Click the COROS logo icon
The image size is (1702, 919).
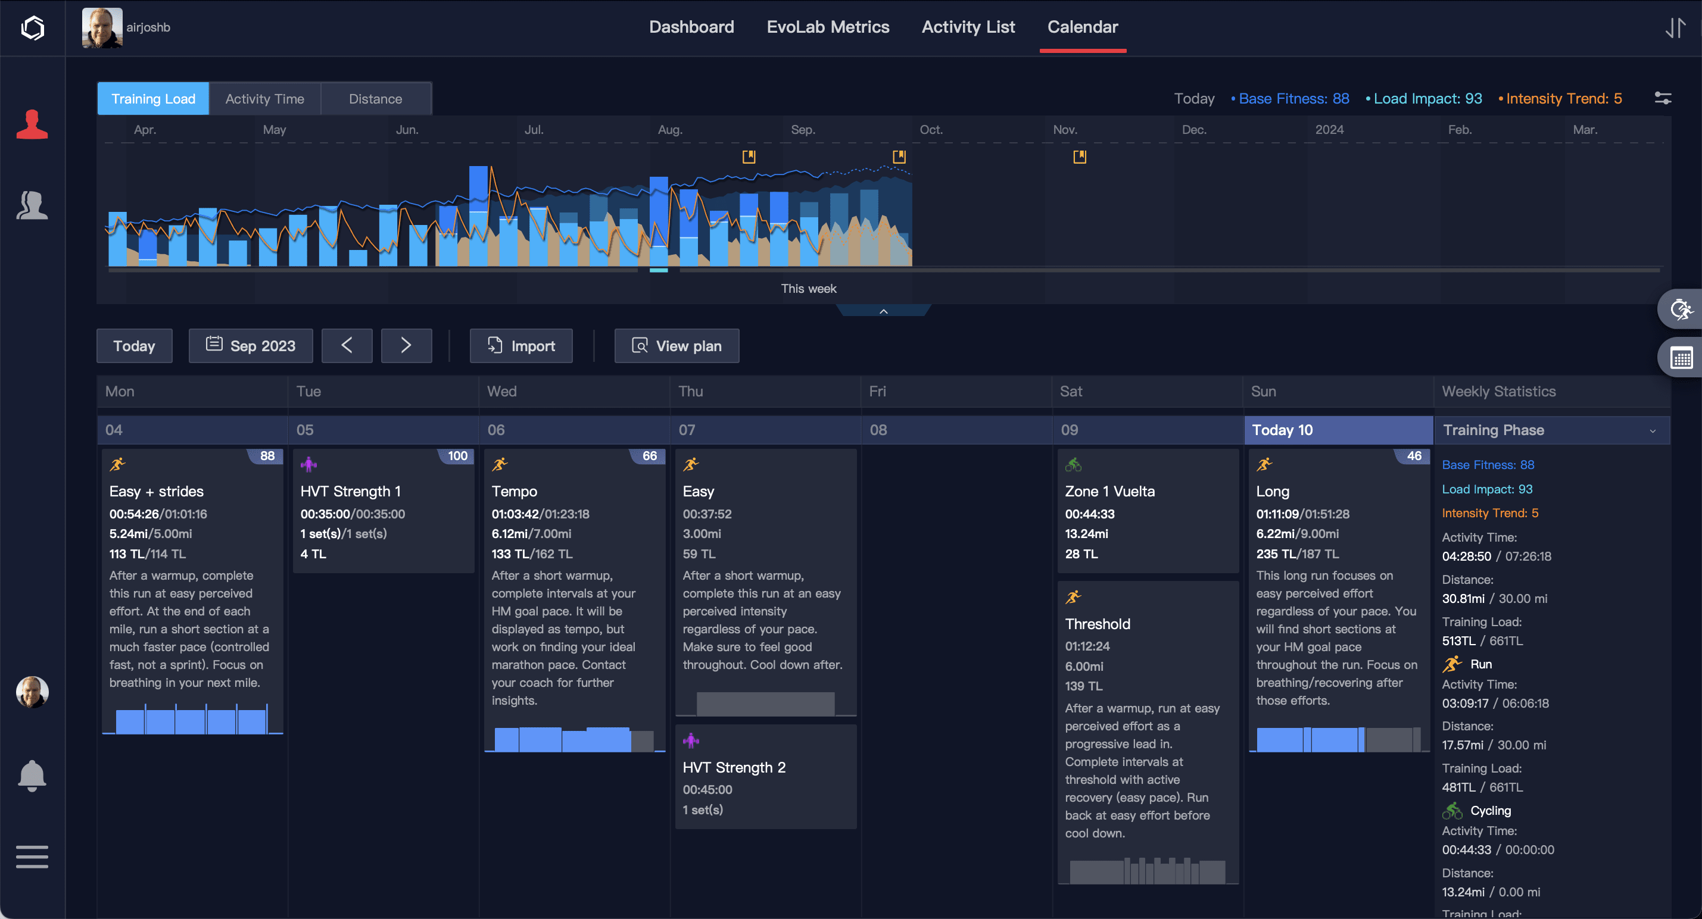coord(32,28)
